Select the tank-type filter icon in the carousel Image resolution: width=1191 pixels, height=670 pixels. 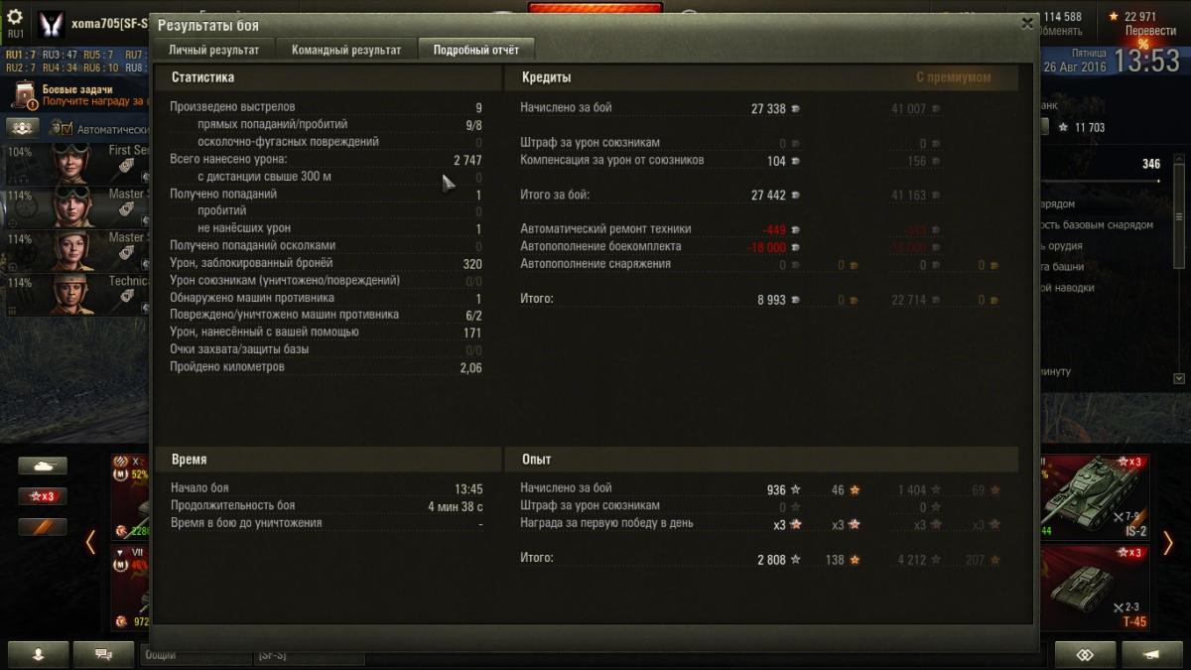pyautogui.click(x=43, y=466)
